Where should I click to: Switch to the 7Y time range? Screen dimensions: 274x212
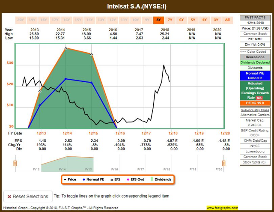170,20
